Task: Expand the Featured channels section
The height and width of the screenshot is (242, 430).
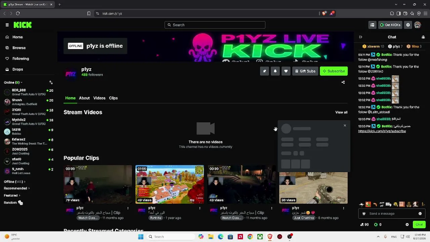Action: click(x=12, y=195)
